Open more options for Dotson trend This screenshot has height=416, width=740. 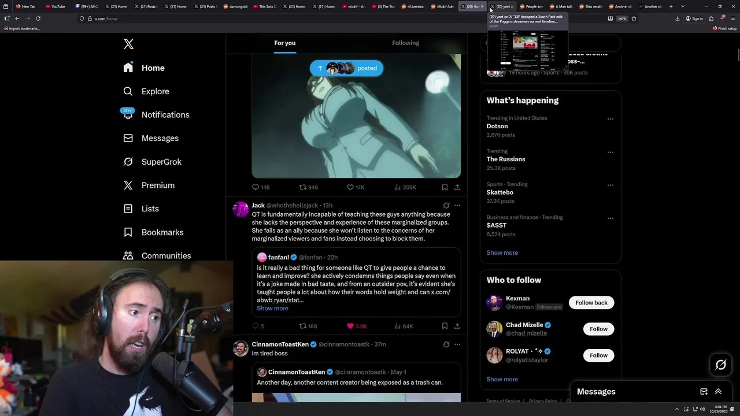(610, 119)
